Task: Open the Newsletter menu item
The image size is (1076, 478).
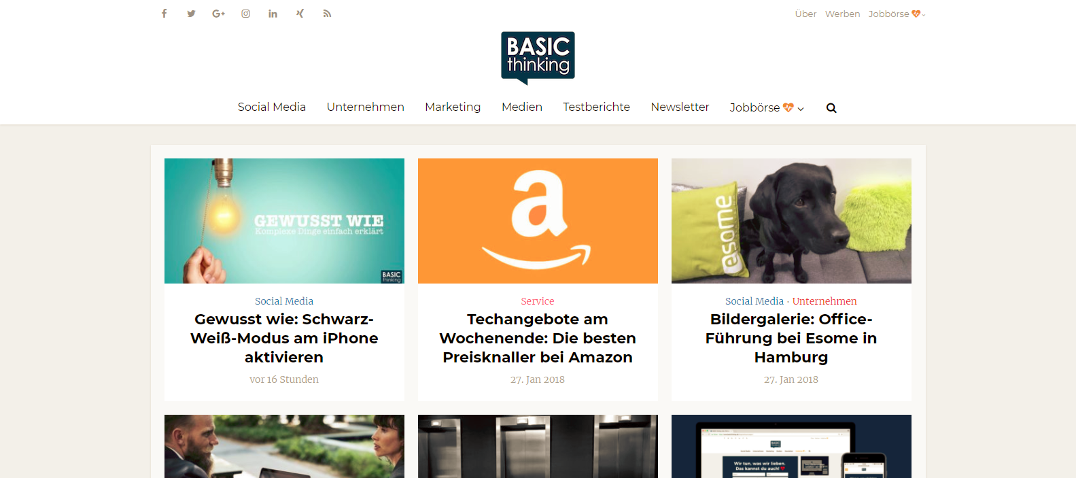Action: (x=680, y=107)
